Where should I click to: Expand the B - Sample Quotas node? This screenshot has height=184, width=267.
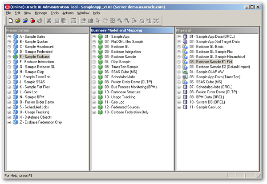click(x=9, y=41)
